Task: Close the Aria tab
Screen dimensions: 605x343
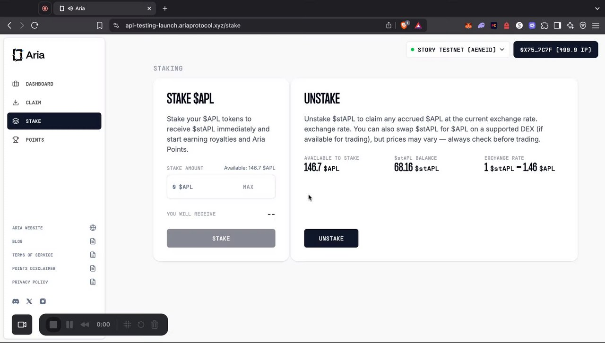Action: tap(149, 9)
